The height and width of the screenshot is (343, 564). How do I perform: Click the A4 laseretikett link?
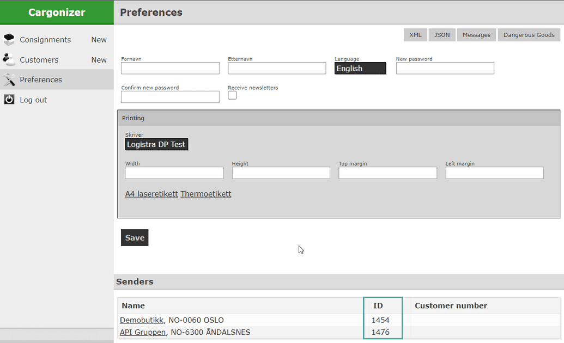[151, 194]
